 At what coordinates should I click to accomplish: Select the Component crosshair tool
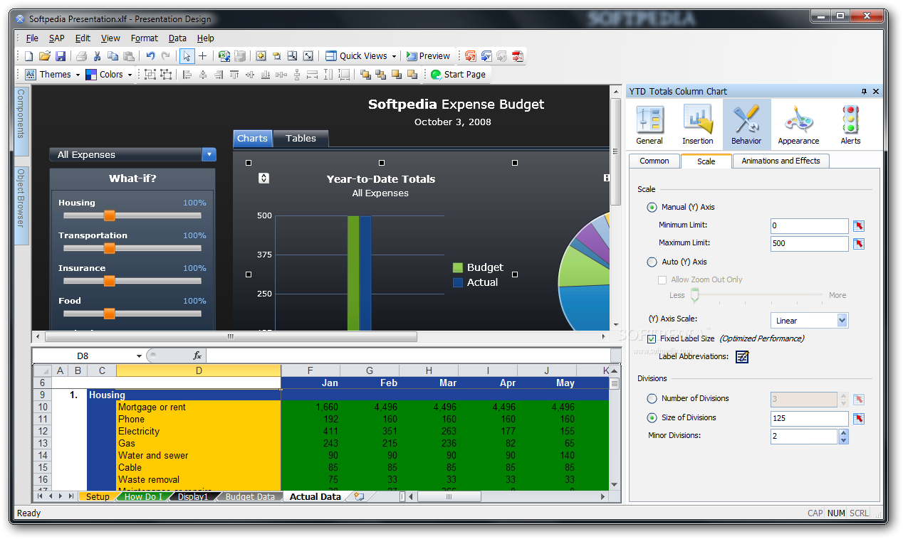tap(203, 56)
